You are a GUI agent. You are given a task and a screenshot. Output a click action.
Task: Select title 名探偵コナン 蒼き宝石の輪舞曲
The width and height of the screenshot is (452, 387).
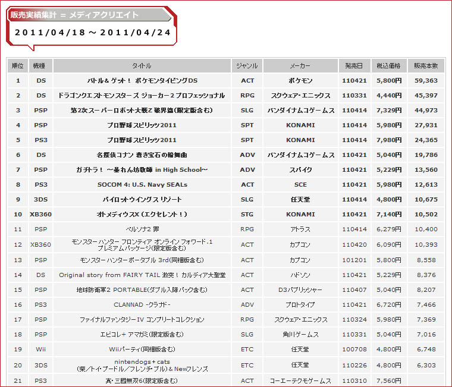point(142,155)
